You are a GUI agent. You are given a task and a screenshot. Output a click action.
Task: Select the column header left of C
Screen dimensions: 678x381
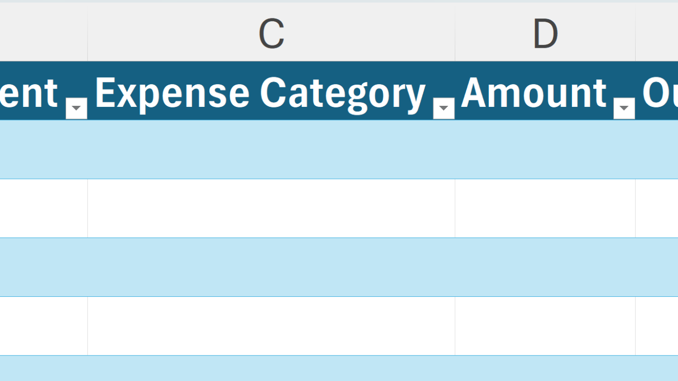point(42,34)
